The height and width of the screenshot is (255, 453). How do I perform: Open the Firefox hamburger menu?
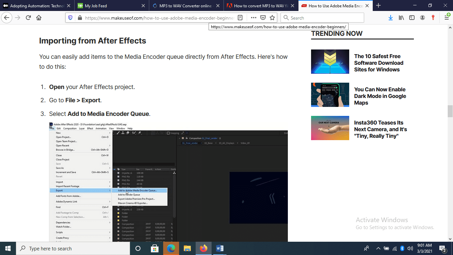click(447, 18)
